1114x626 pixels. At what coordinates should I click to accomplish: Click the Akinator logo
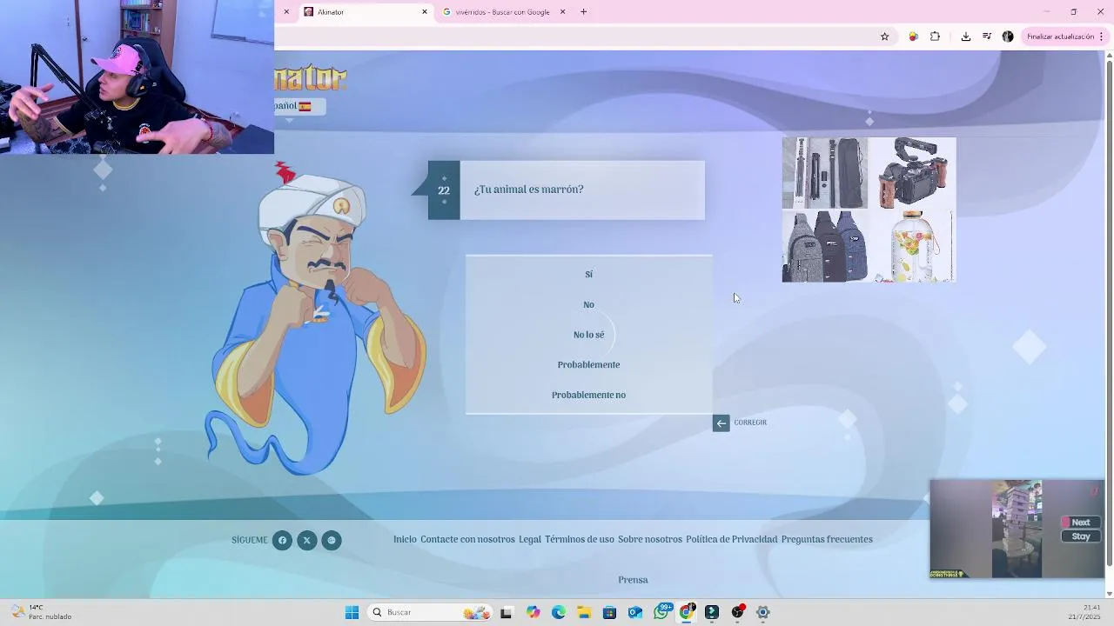click(311, 78)
